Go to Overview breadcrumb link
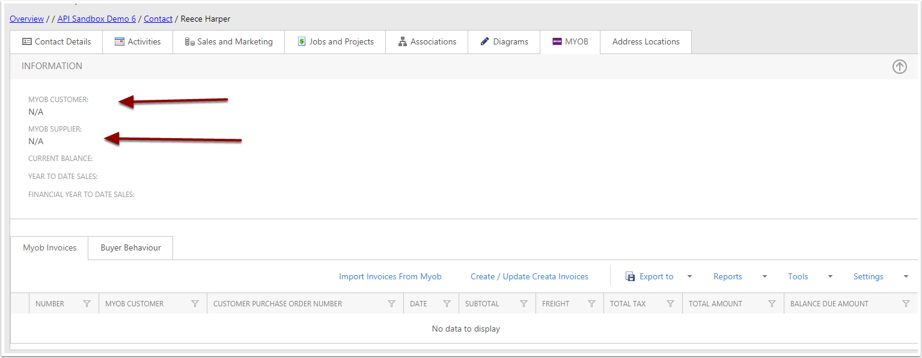This screenshot has height=358, width=922. pyautogui.click(x=26, y=19)
